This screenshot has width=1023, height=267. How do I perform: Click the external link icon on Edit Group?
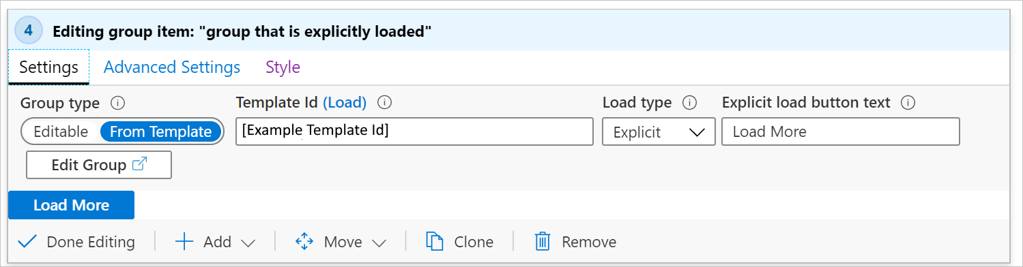(x=139, y=165)
